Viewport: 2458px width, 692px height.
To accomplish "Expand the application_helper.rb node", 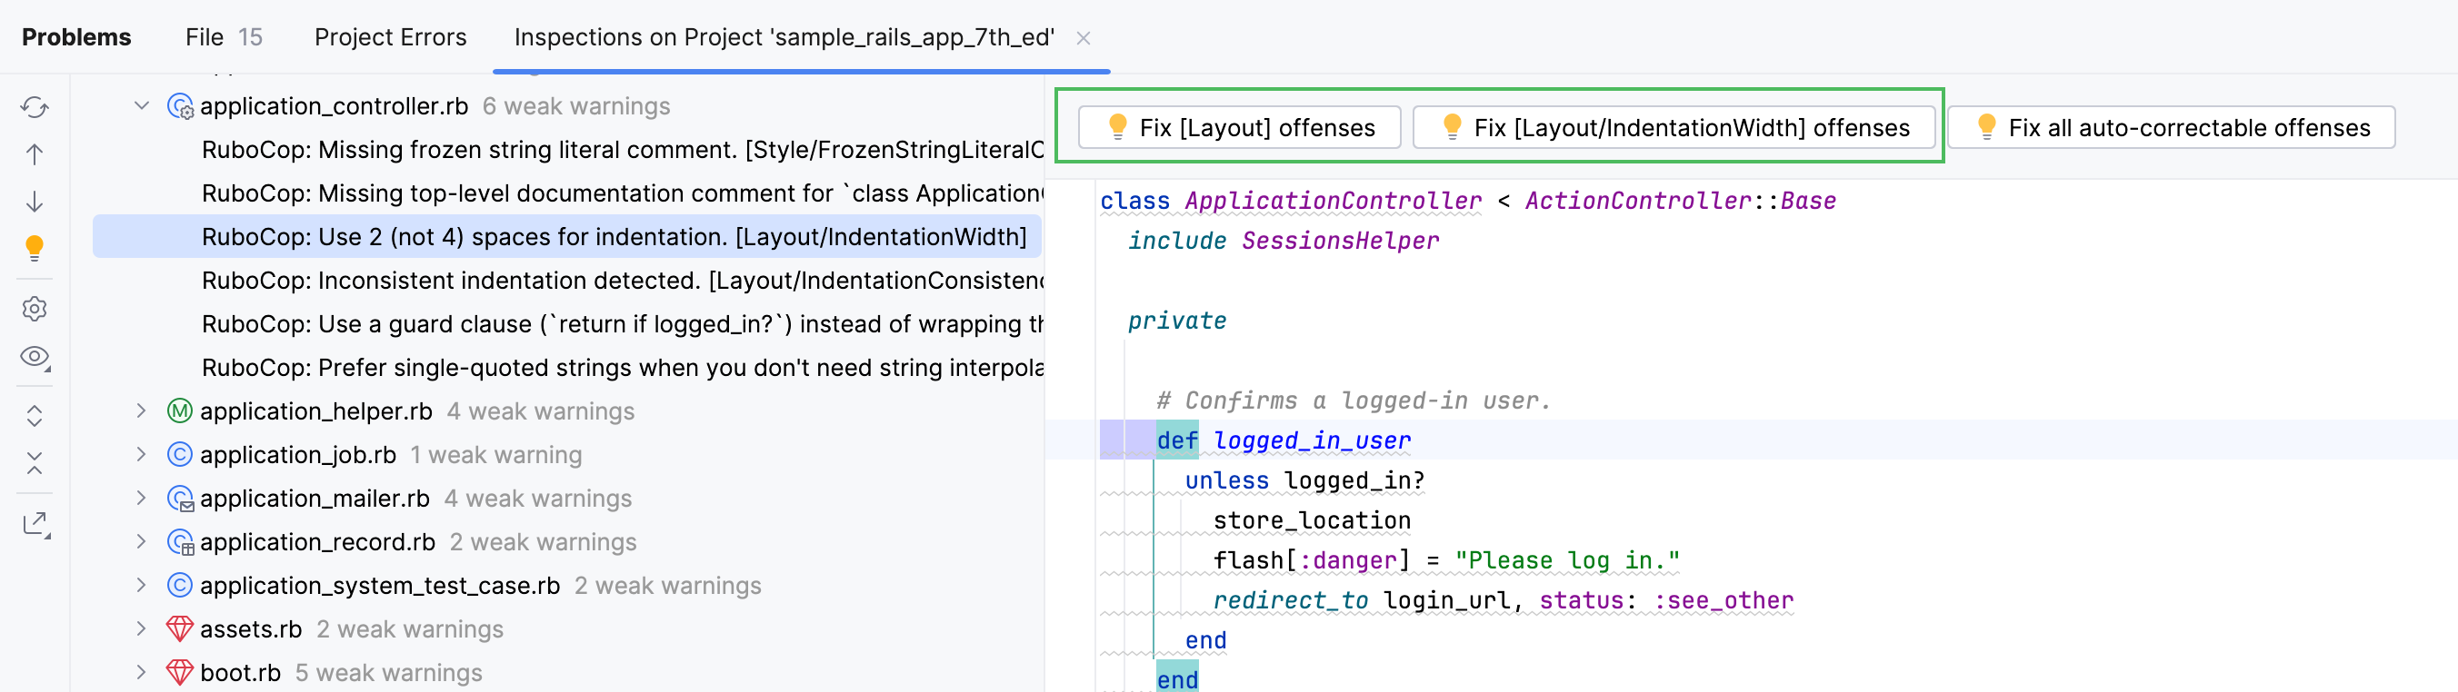I will [x=141, y=410].
